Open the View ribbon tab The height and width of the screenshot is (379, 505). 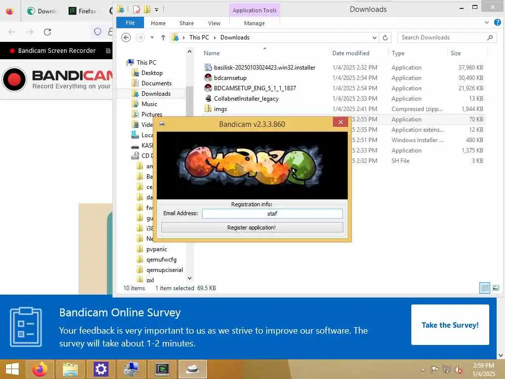[214, 23]
